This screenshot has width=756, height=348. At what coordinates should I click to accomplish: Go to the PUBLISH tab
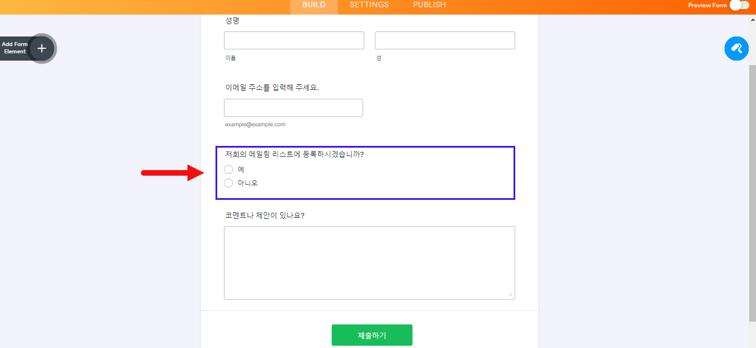pyautogui.click(x=429, y=5)
